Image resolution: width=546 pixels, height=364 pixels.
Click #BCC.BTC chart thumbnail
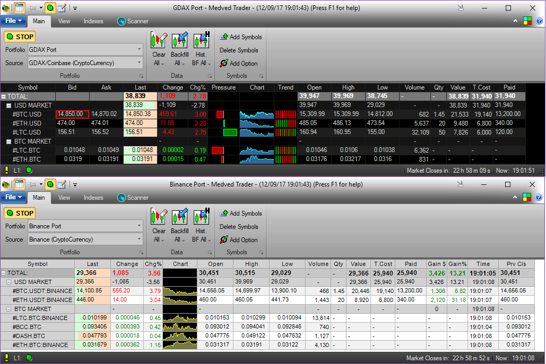pos(180,327)
